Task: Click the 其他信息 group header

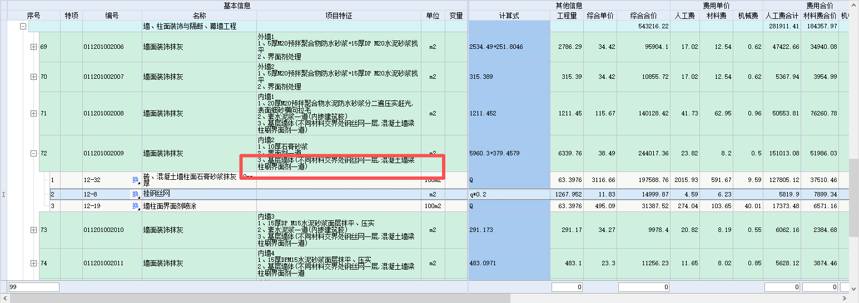Action: [569, 6]
